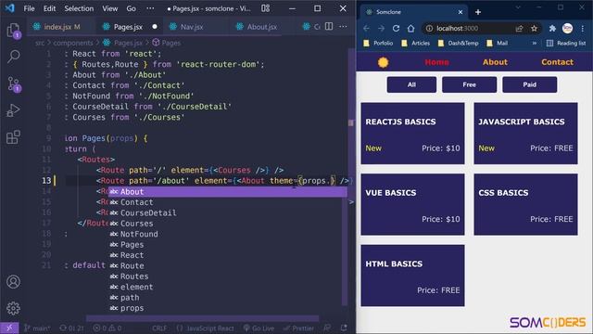Open the Chrome three-dot menu
593x334 pixels.
(583, 29)
